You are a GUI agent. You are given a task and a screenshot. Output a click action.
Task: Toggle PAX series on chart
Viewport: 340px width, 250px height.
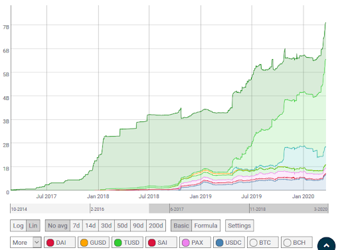195,243
